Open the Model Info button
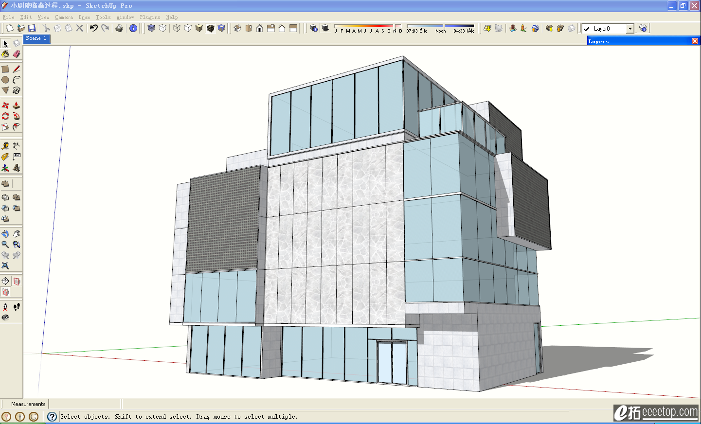Viewport: 701px width, 424px height. [133, 28]
